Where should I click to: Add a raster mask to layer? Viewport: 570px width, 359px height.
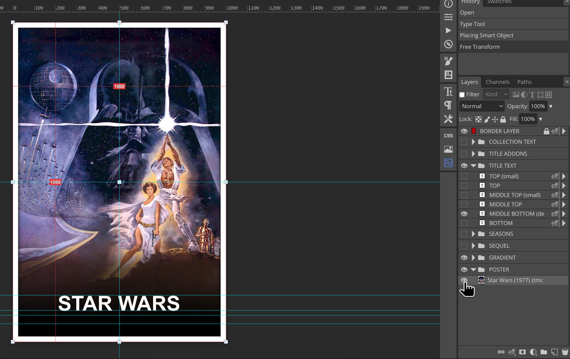pos(522,352)
